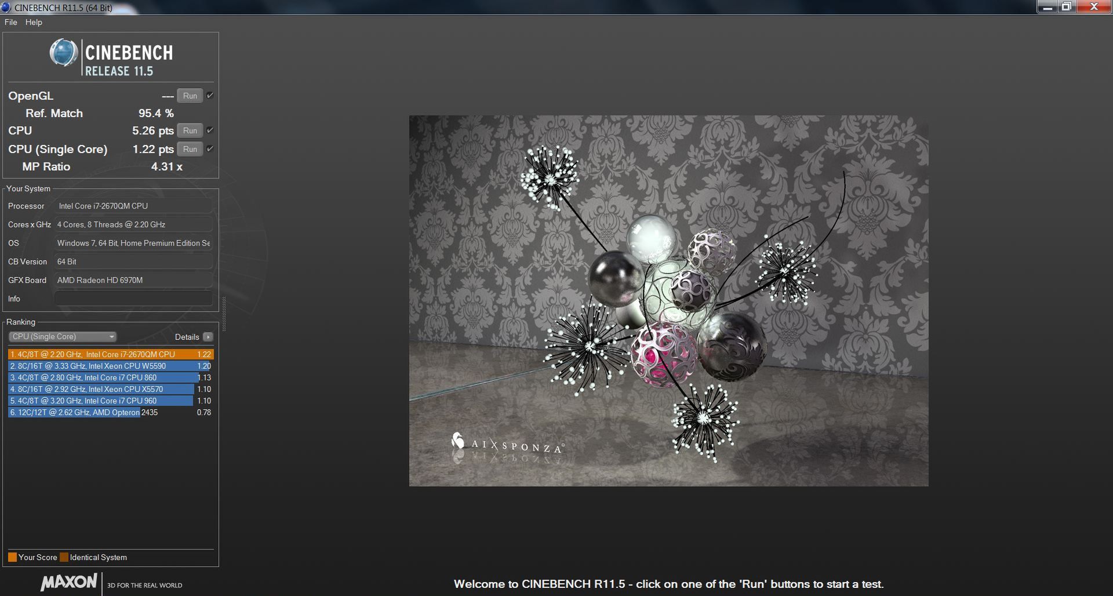This screenshot has height=596, width=1113.
Task: Click the Processor field Intel Core i7-2670QM
Action: click(133, 206)
